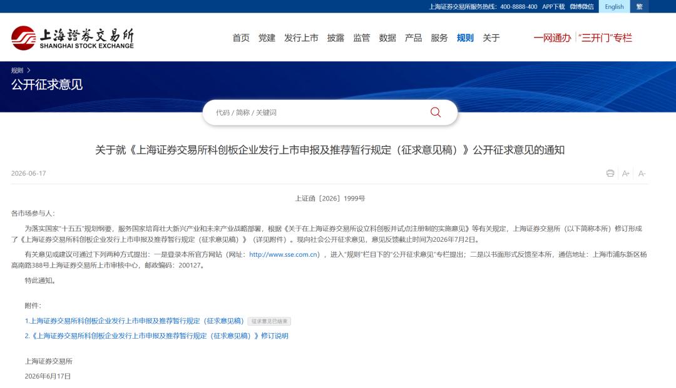Click the magnifier search icon

pyautogui.click(x=436, y=112)
